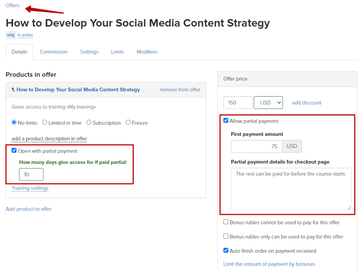363x271 pixels.
Task: Click the 'Is active' status link
Action: click(25, 35)
